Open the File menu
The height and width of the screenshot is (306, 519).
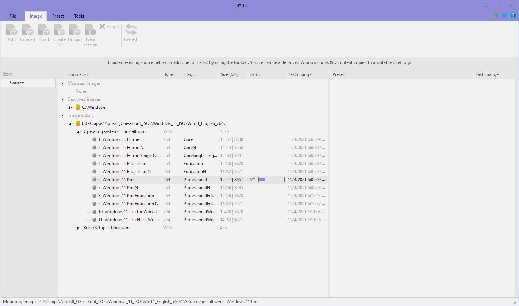[13, 16]
